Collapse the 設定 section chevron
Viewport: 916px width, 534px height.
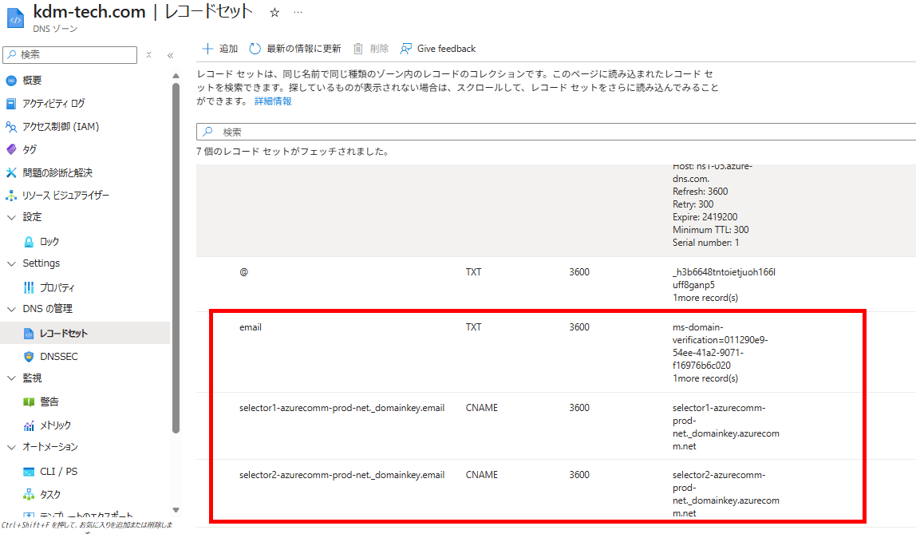coord(11,217)
